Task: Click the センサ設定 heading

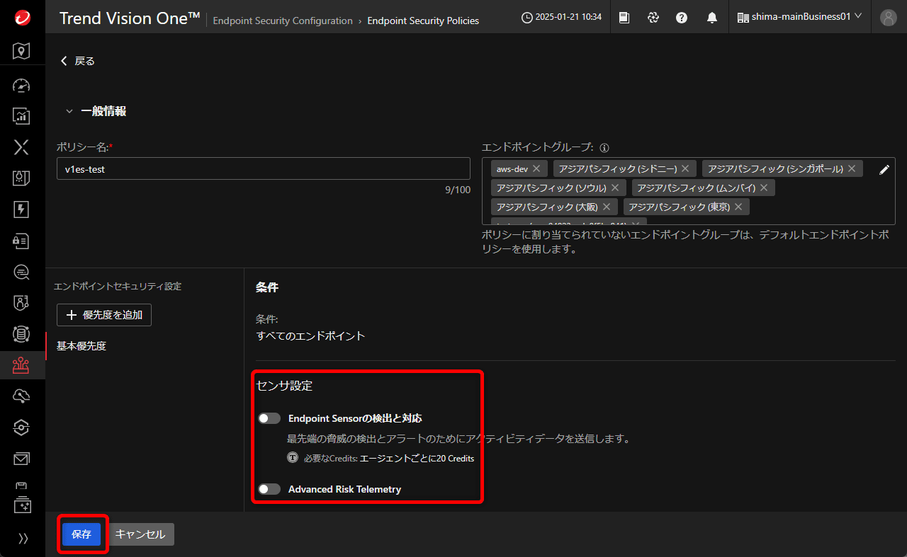Action: pos(284,386)
